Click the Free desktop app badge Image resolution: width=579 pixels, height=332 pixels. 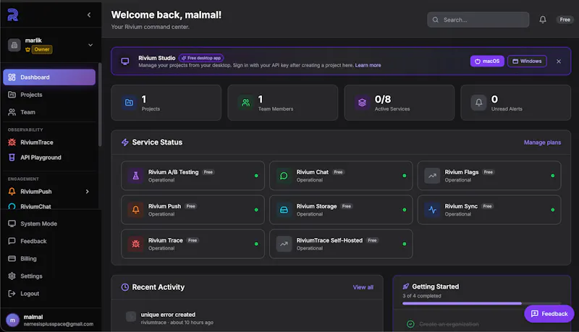point(201,58)
